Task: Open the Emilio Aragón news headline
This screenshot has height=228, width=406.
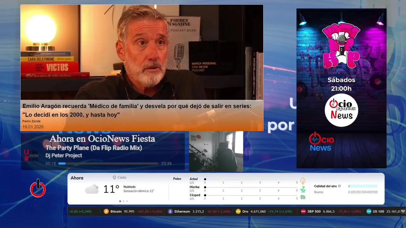Action: pos(137,111)
